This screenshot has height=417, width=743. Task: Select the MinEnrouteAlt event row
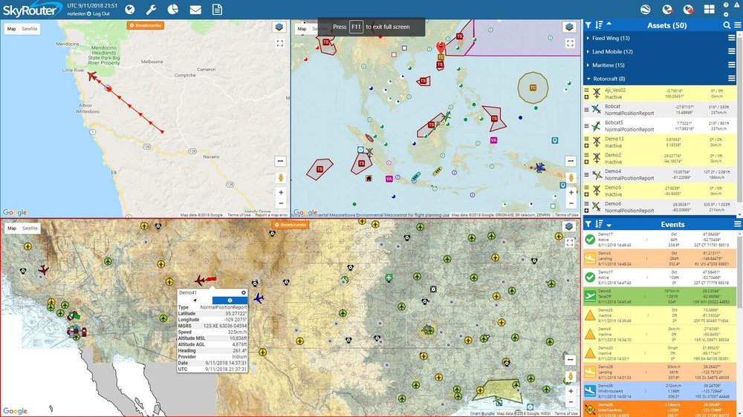[x=660, y=391]
